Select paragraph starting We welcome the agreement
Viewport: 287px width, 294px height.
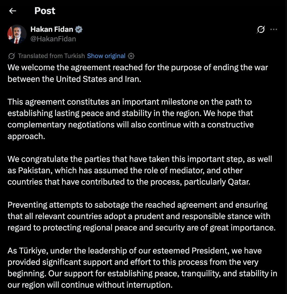point(138,73)
